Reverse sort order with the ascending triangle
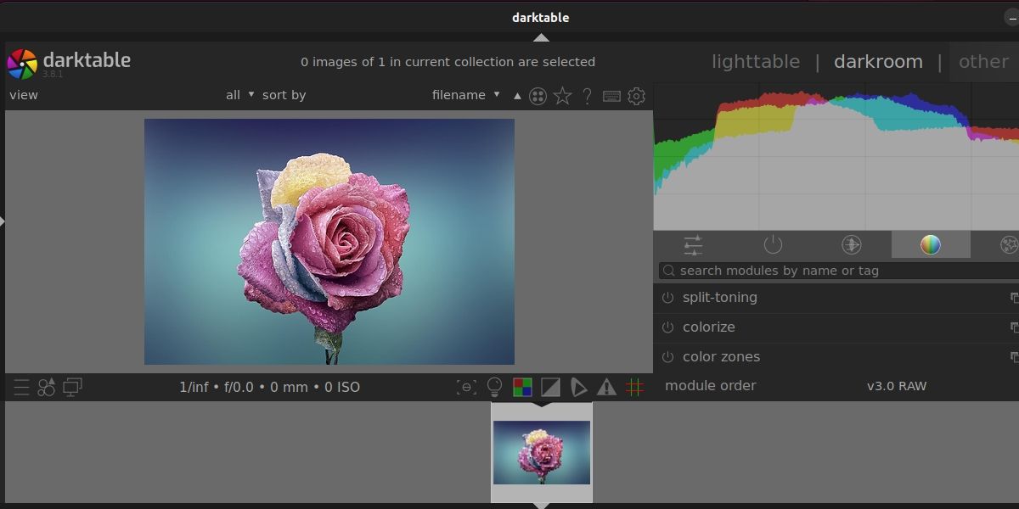The image size is (1019, 509). click(x=517, y=95)
